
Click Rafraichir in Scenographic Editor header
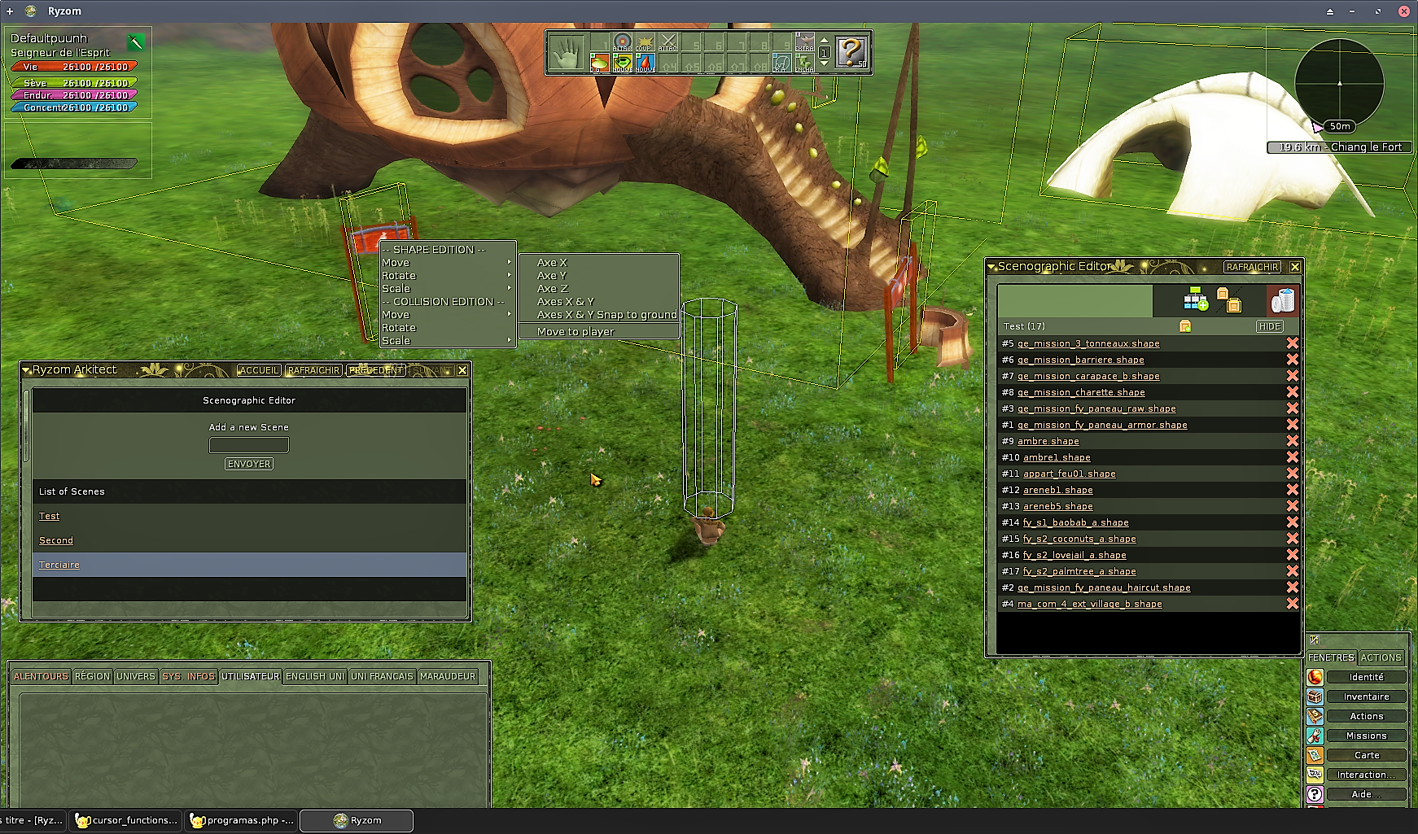1252,267
